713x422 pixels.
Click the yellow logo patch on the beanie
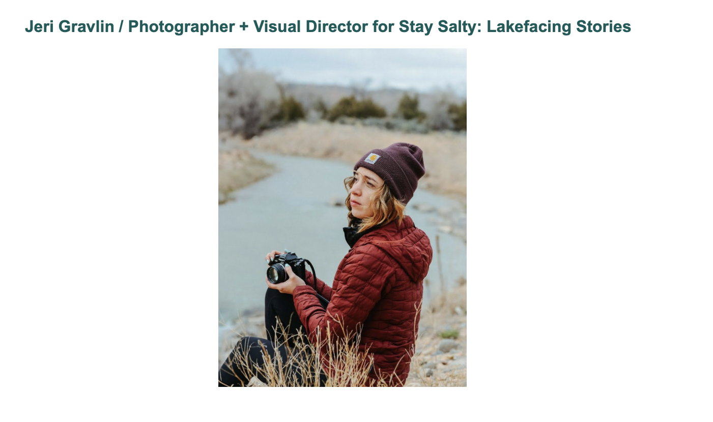(373, 159)
